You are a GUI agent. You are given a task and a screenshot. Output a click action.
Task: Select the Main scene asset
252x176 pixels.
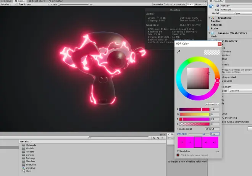(x=27, y=171)
